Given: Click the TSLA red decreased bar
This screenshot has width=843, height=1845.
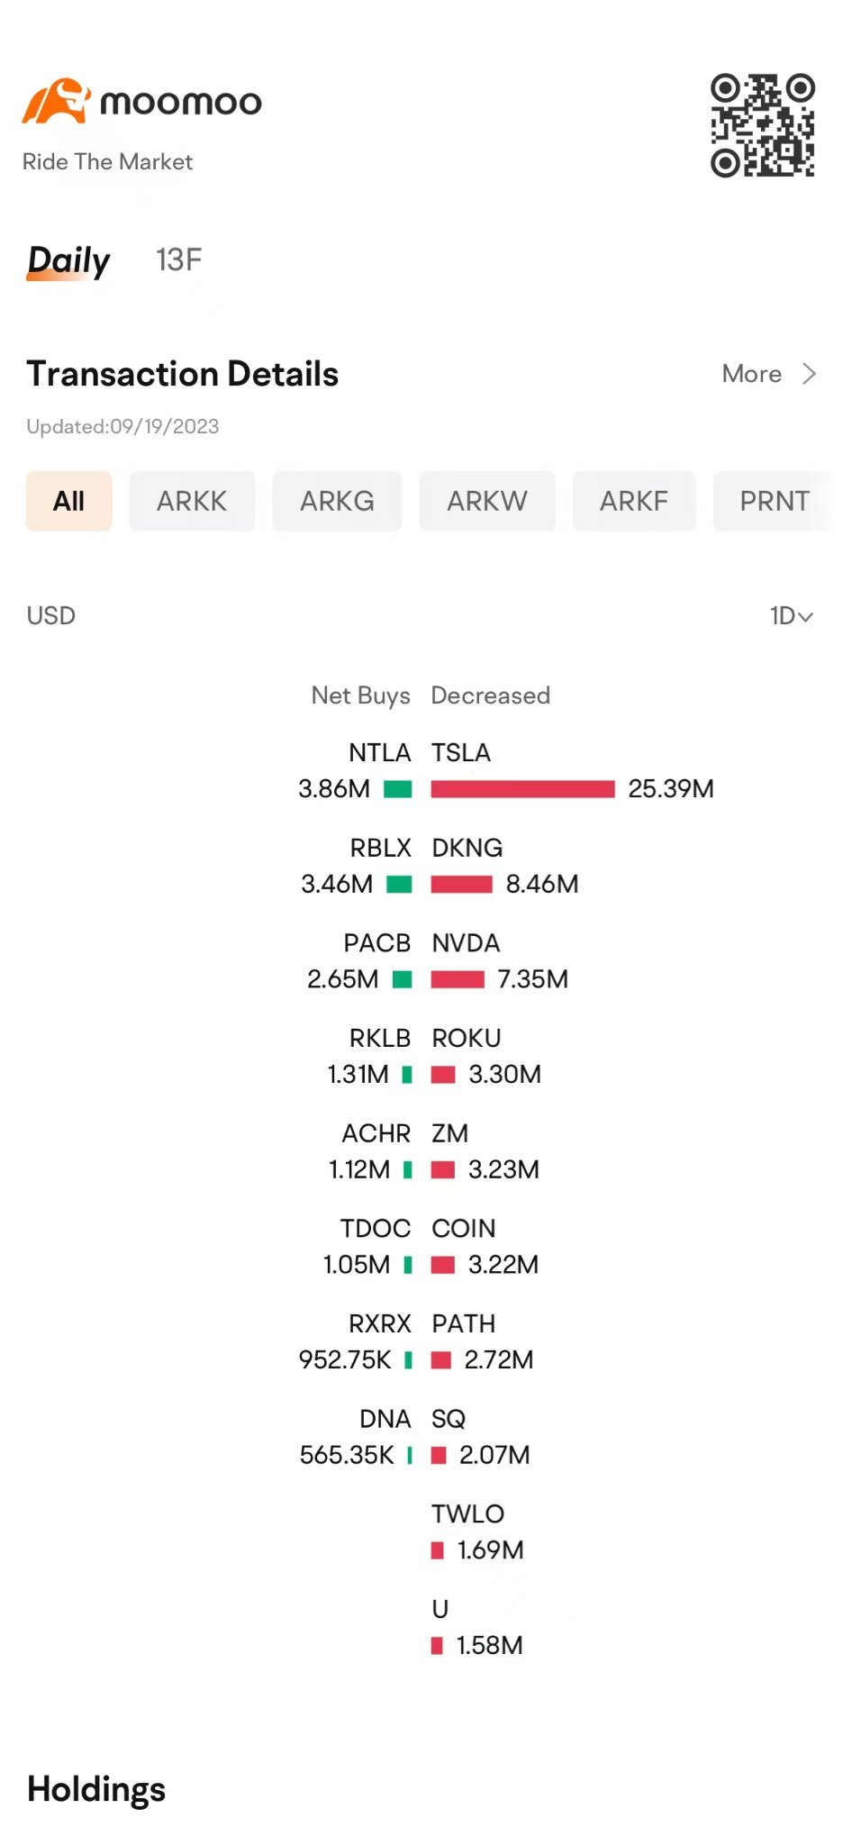Looking at the screenshot, I should coord(522,789).
